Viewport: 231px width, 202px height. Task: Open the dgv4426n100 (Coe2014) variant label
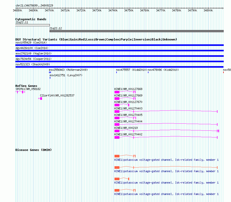point(32,48)
